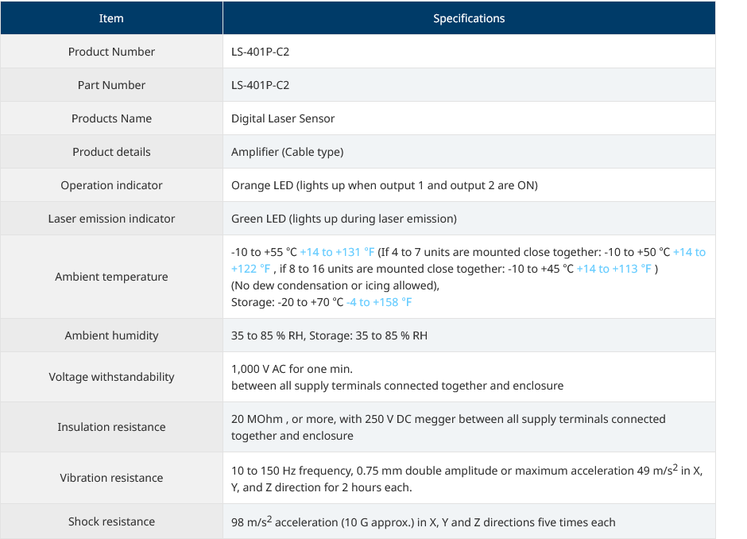
Task: Click the Digital Laser Sensor product name
Action: tap(283, 118)
